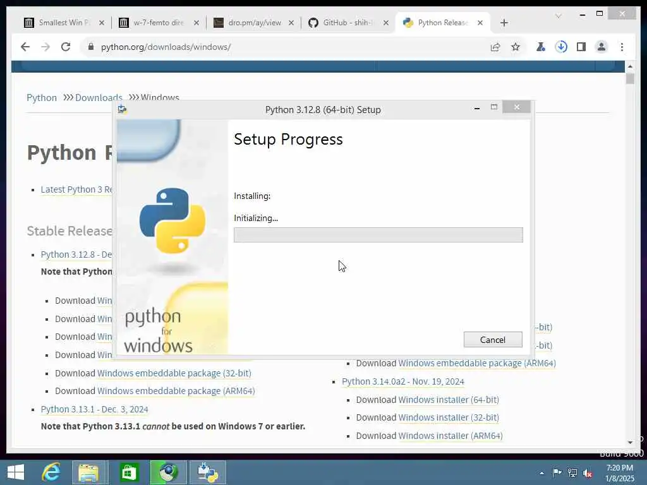The image size is (647, 485).
Task: Switch to the GitHub tab
Action: pos(348,23)
